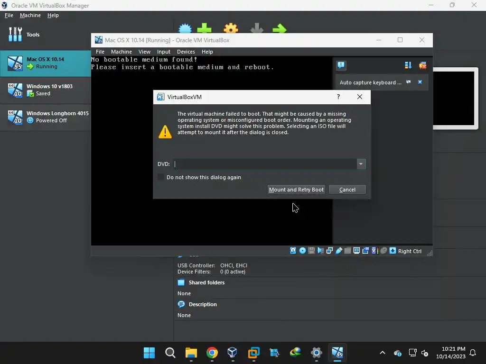Open the Settings gear taskbar icon
This screenshot has height=364, width=486.
point(317,353)
